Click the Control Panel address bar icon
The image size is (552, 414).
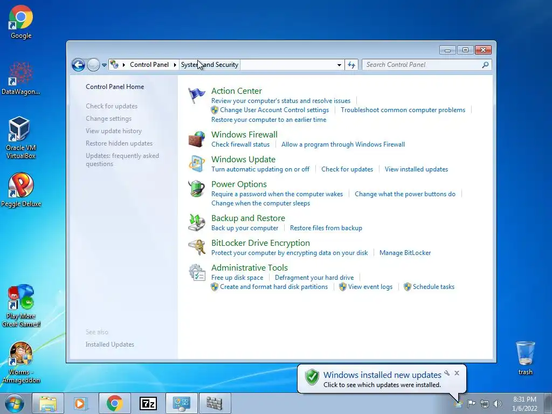coord(114,65)
